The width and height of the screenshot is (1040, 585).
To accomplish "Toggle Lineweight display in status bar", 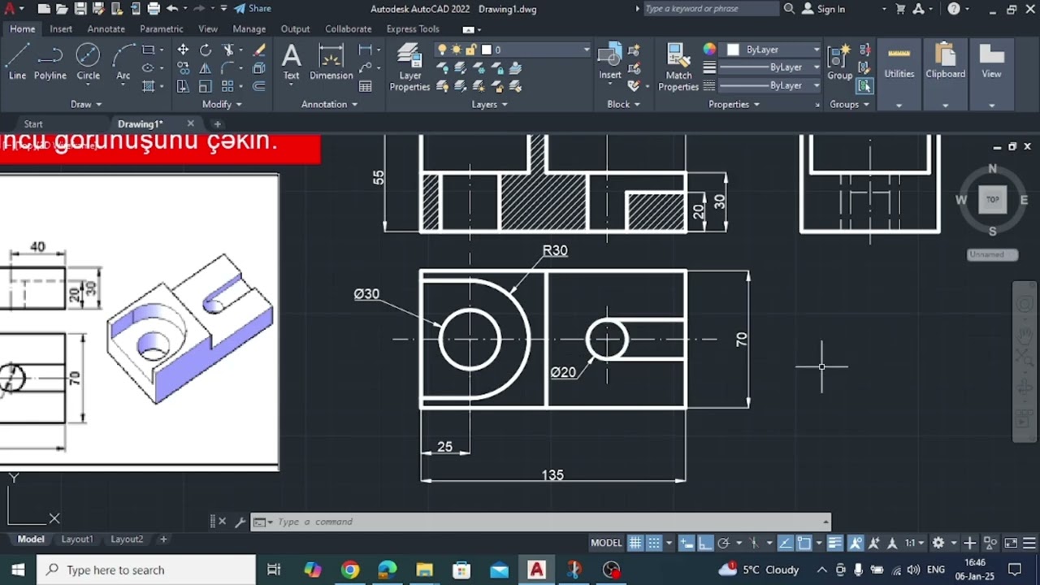I will pos(834,543).
